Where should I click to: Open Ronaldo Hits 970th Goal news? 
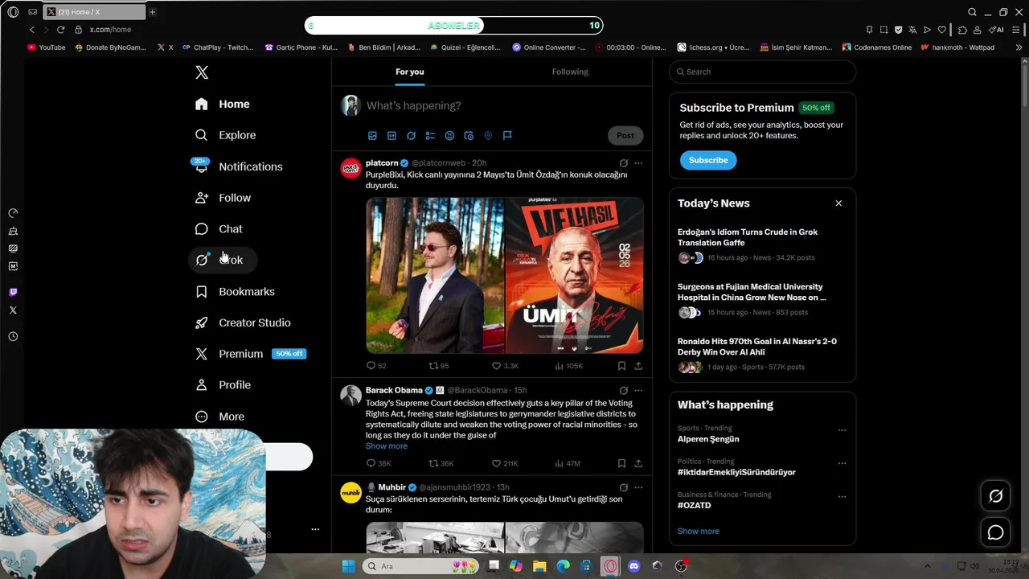(757, 347)
